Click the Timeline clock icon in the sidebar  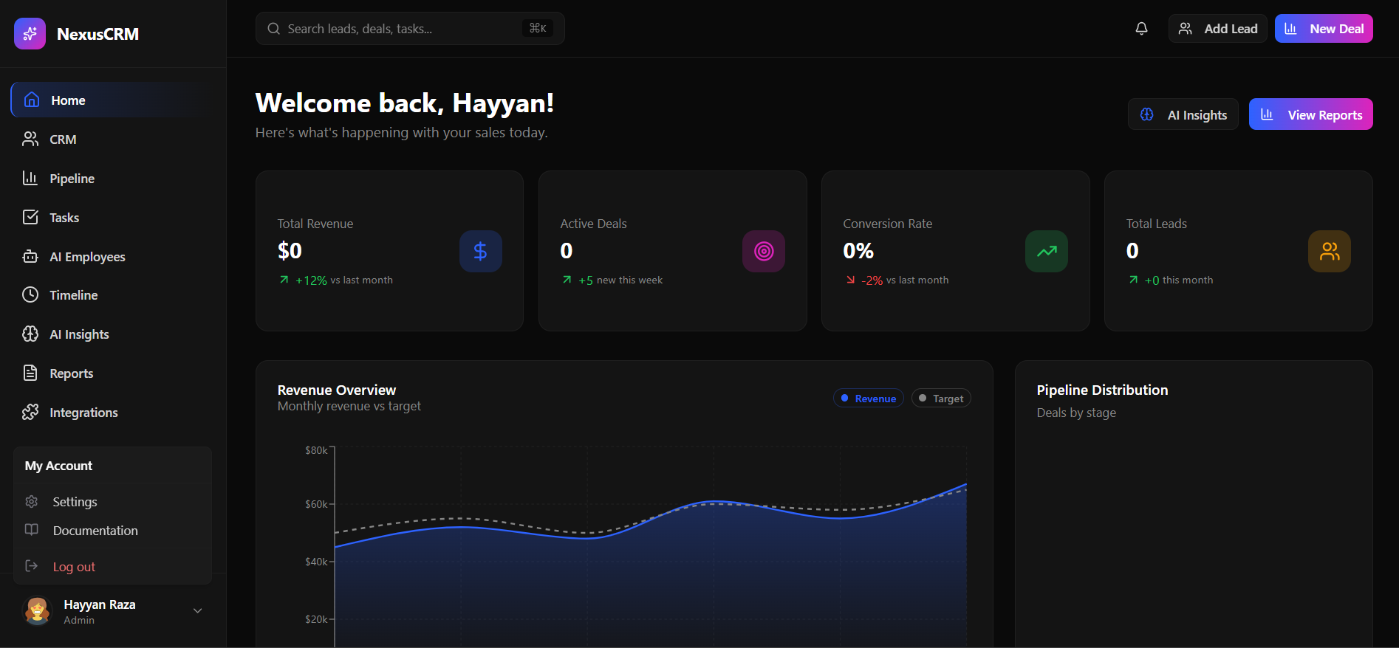(x=30, y=294)
